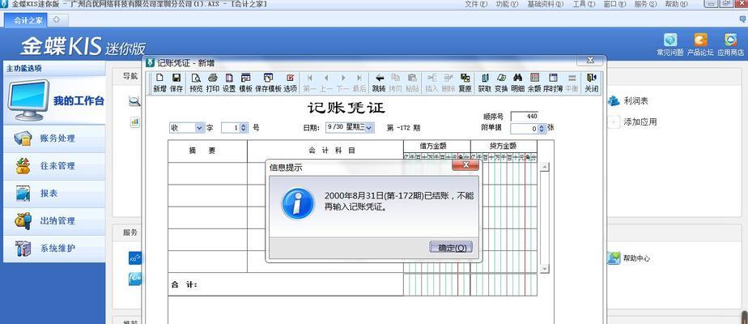The width and height of the screenshot is (748, 324).
Task: Open 帮助中心 help center link
Action: (628, 258)
